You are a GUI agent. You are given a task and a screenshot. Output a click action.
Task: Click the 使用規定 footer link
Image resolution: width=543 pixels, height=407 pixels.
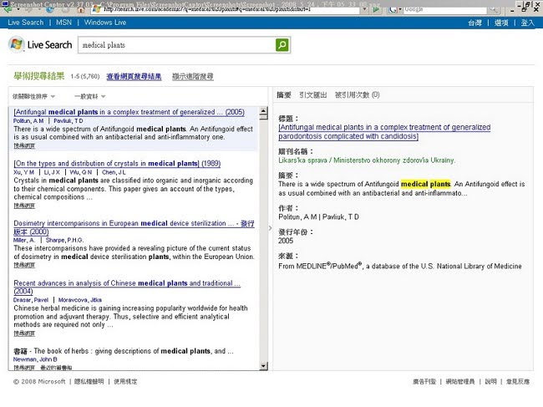(125, 382)
